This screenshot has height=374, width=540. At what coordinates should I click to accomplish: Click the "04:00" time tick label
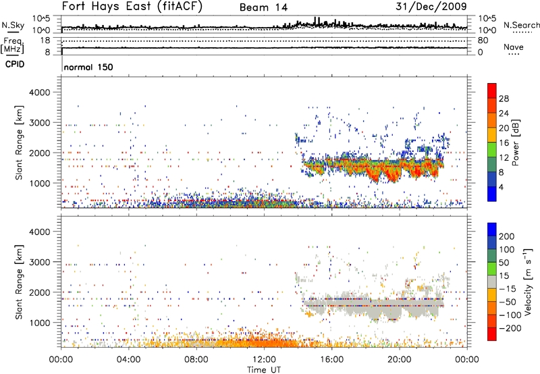point(128,360)
